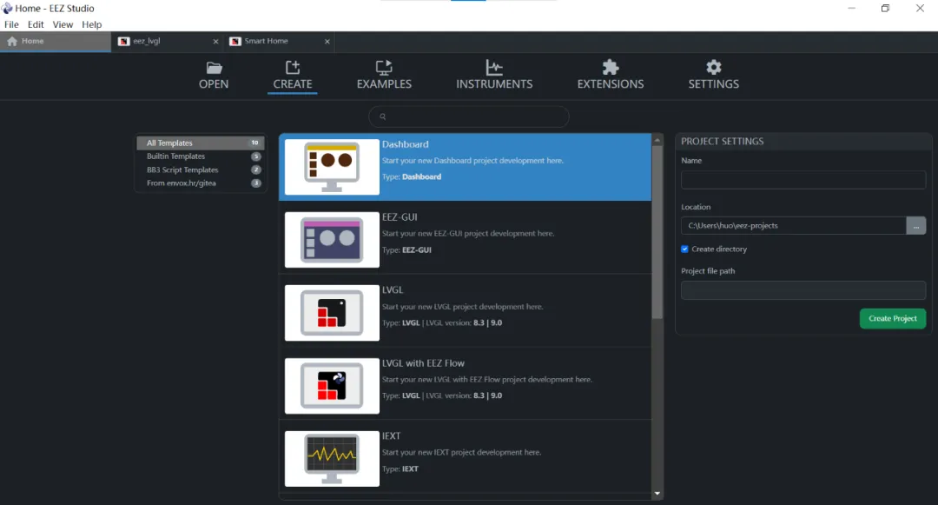Toggle the Create directory checkbox
The image size is (938, 505).
(685, 249)
